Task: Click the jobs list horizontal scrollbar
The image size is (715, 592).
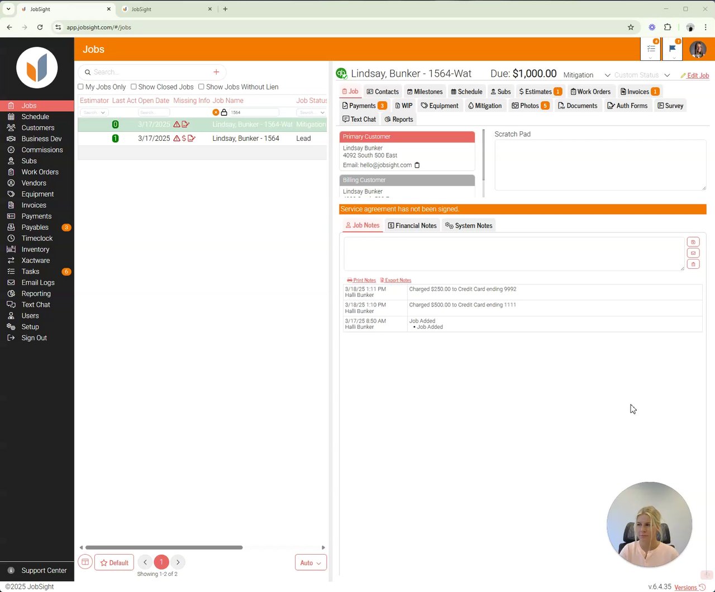Action: click(164, 547)
